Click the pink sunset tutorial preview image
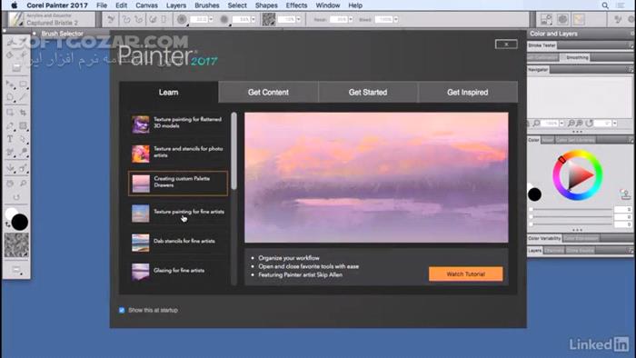Image resolution: width=636 pixels, height=358 pixels. coord(376,177)
